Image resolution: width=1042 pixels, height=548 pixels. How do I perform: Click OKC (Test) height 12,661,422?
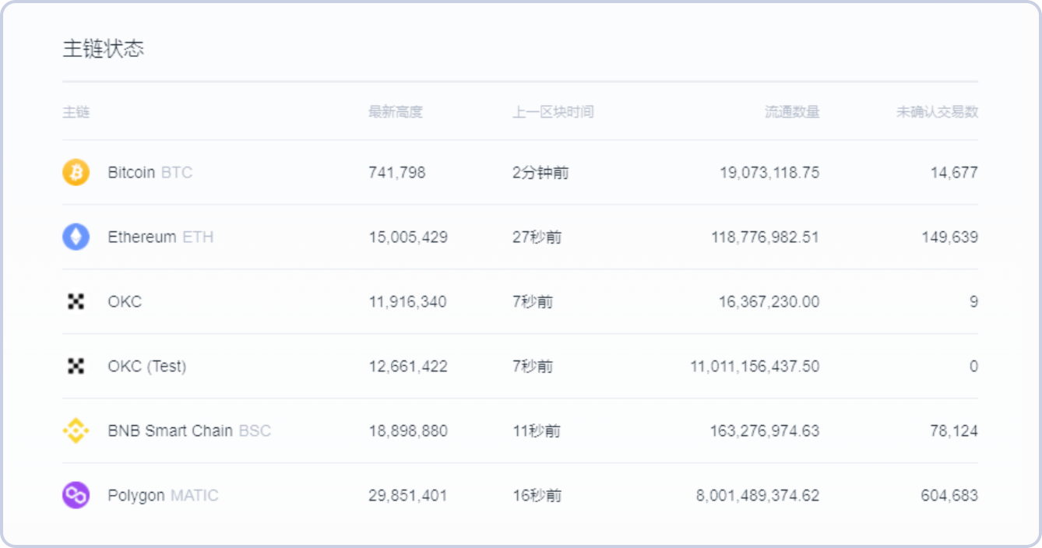pyautogui.click(x=408, y=366)
